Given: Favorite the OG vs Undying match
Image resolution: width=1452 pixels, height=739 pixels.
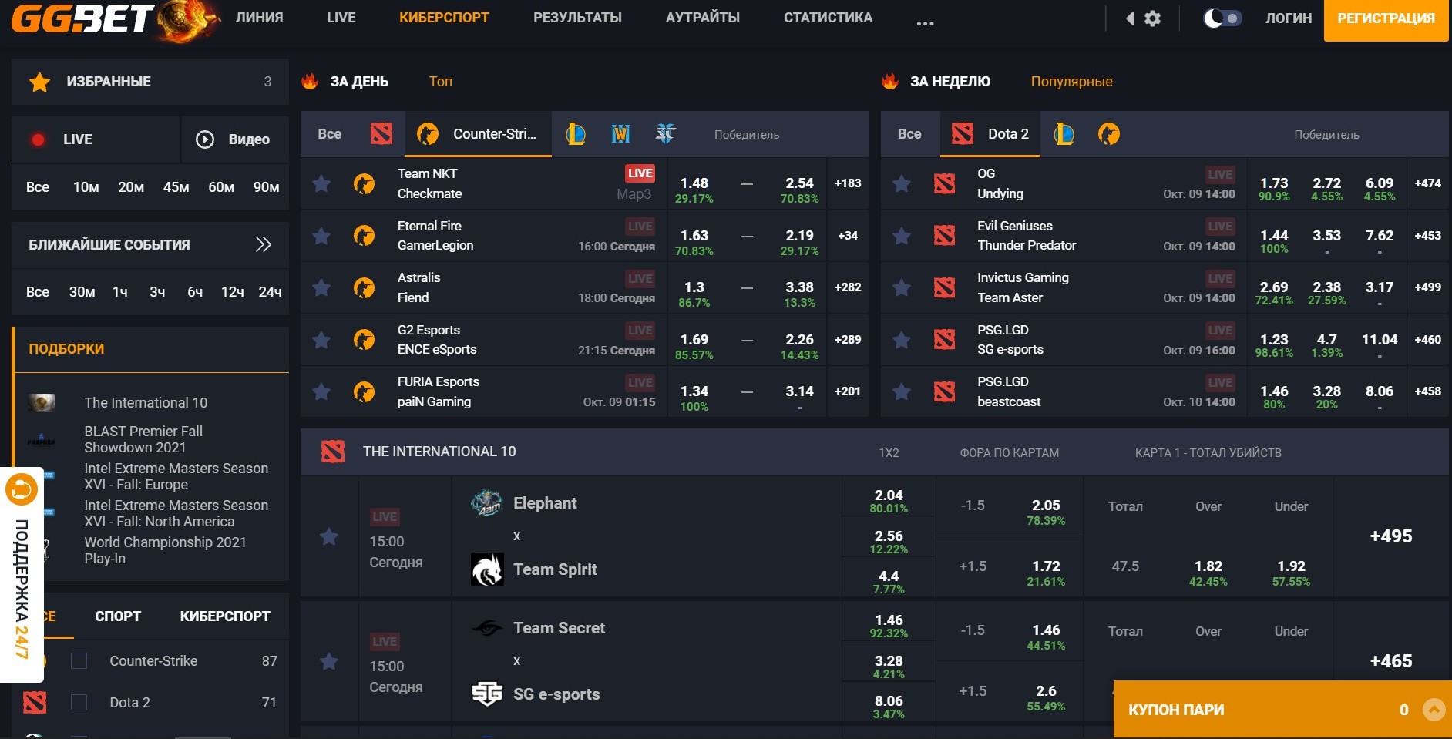Looking at the screenshot, I should point(901,183).
